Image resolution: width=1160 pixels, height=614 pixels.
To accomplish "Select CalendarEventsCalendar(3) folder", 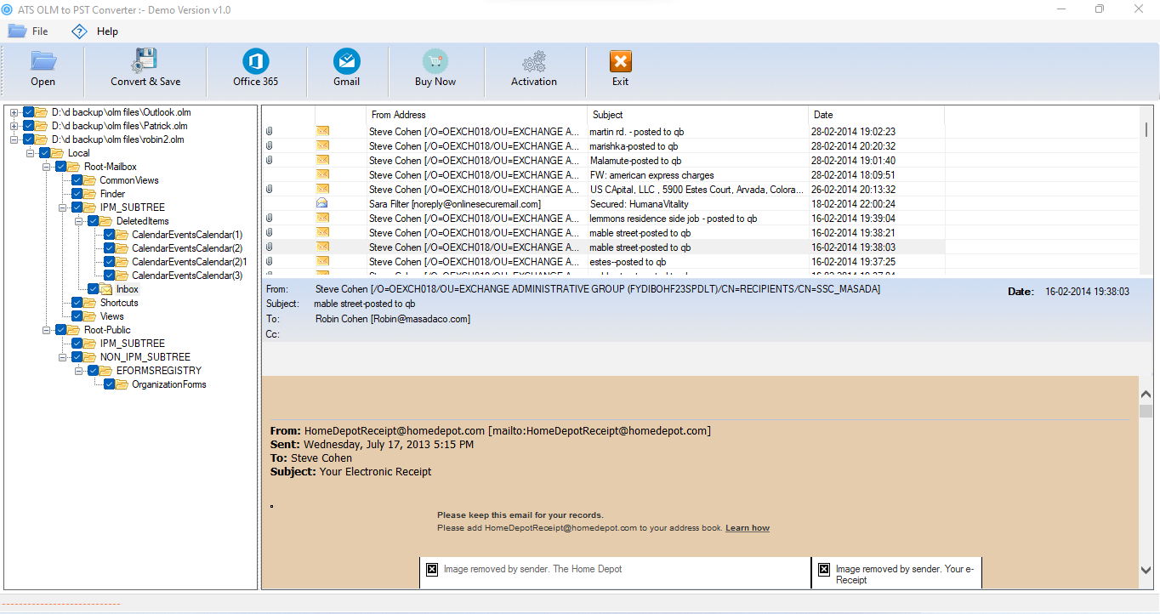I will 187,276.
